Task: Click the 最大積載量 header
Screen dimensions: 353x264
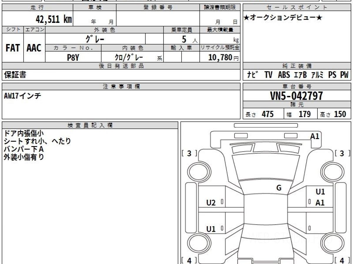Action: 220,30
